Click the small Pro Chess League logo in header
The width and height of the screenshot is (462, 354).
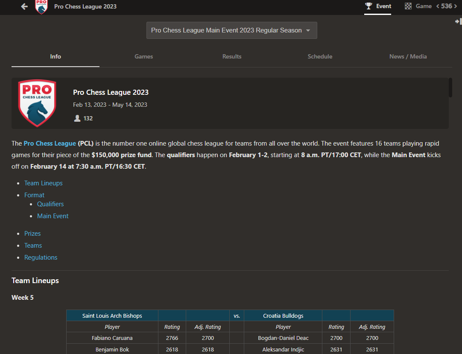tap(41, 7)
